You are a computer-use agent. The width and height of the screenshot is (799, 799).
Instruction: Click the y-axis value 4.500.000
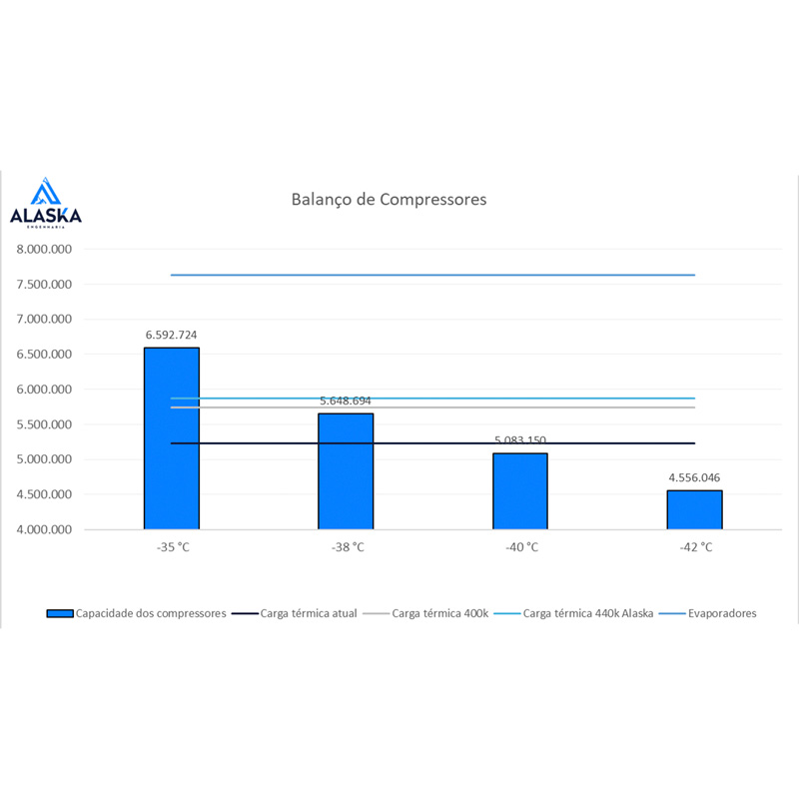coord(44,494)
